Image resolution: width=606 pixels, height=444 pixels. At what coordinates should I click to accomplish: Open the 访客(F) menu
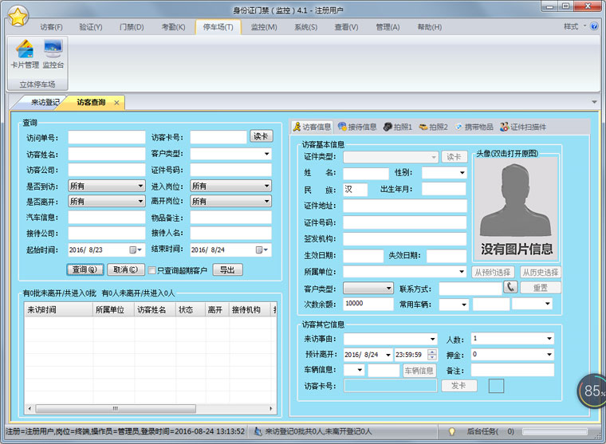coord(51,27)
